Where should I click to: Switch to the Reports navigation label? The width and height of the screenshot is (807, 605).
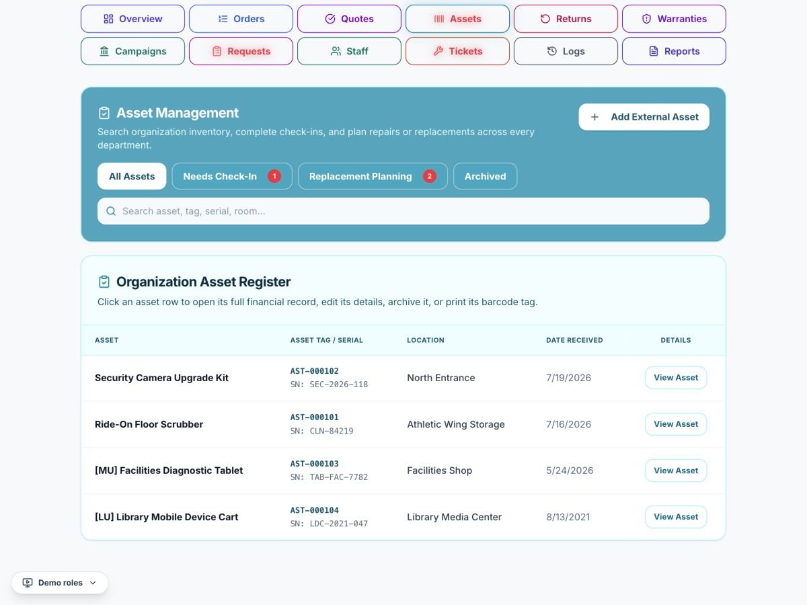pos(682,51)
